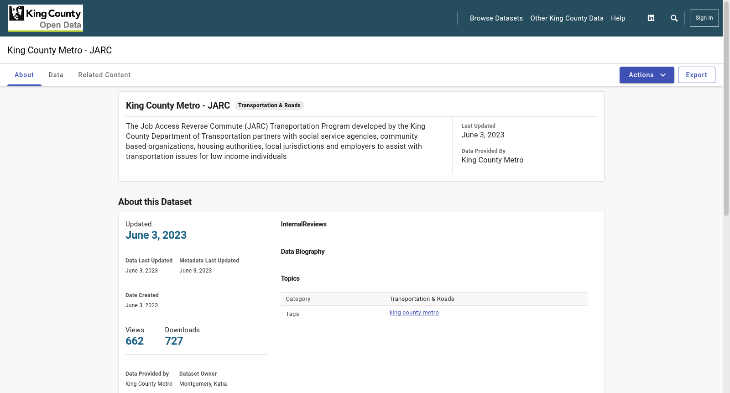Select the Data Last Updated date value
This screenshot has width=730, height=393.
point(141,271)
